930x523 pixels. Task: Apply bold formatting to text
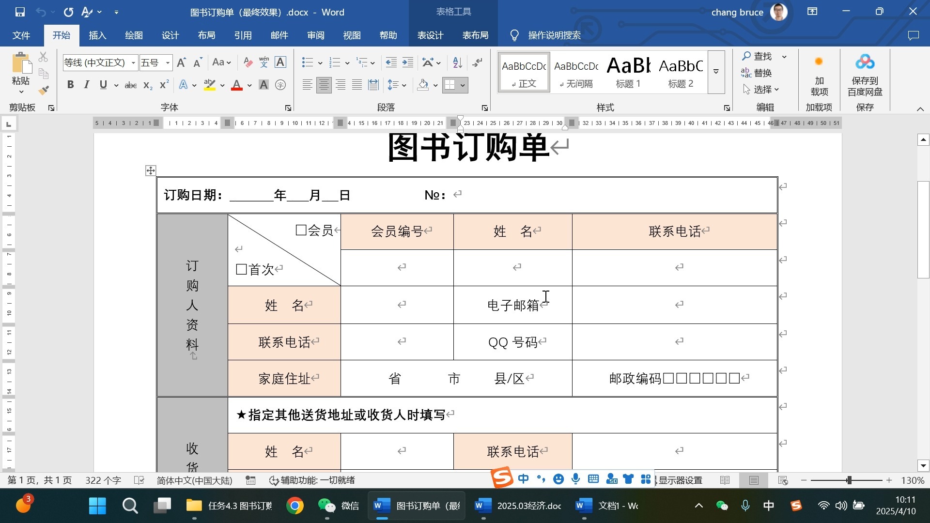70,84
